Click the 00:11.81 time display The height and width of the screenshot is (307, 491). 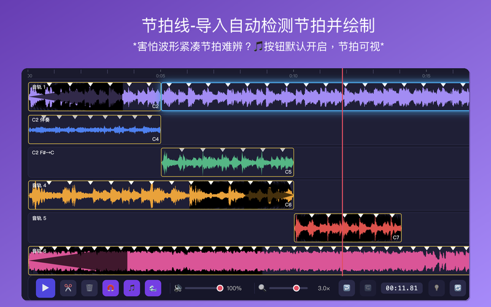[x=401, y=288]
